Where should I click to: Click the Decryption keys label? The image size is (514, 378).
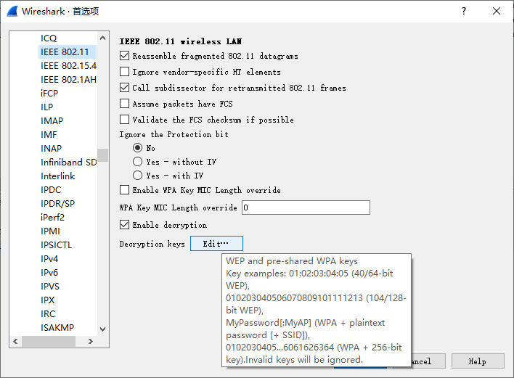pos(152,244)
